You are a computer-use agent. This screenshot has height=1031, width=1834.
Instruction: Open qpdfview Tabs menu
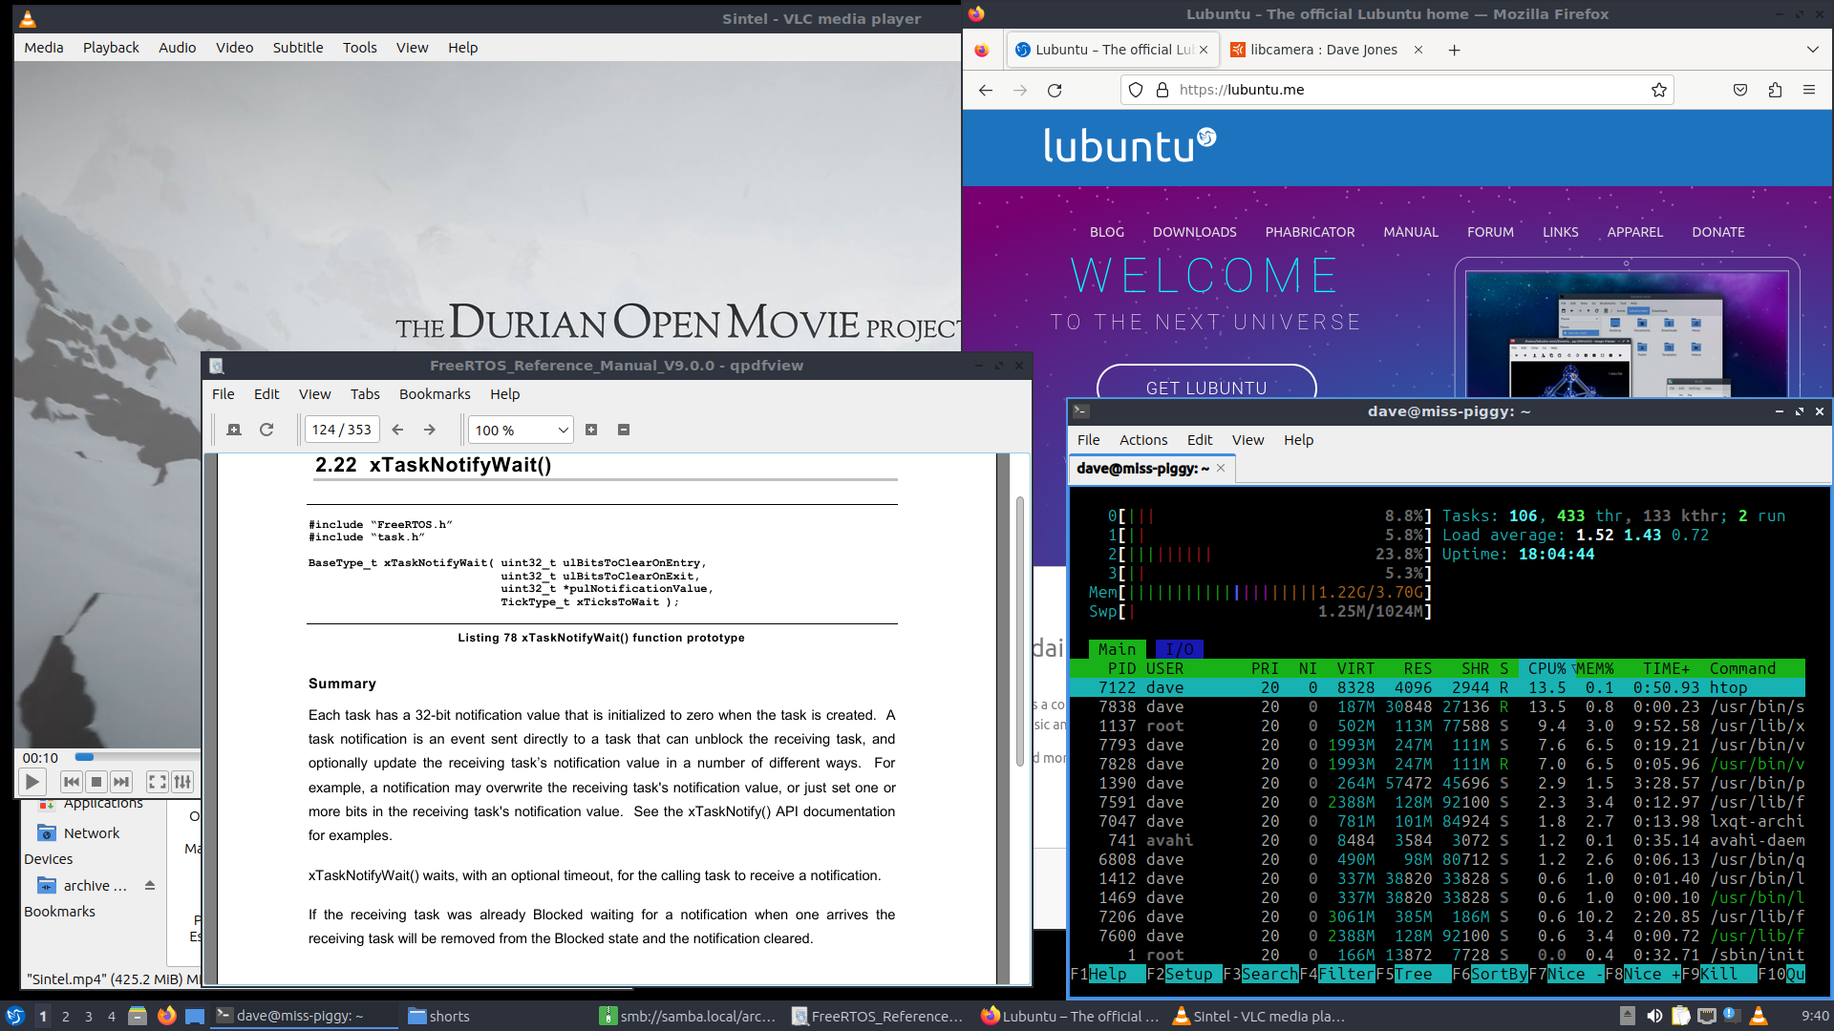click(365, 394)
